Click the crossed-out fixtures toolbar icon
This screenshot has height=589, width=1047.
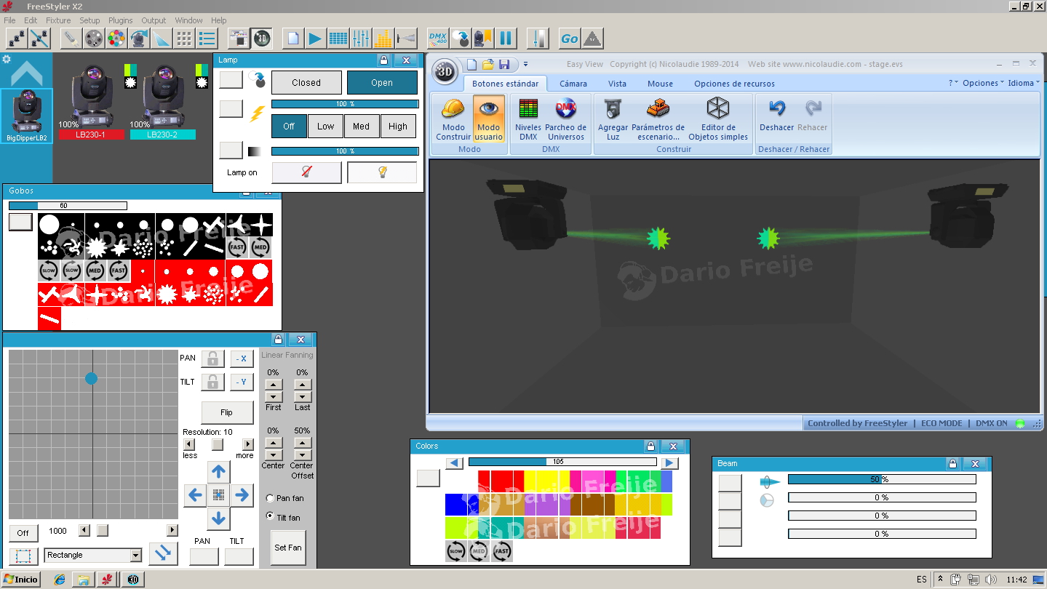point(39,38)
